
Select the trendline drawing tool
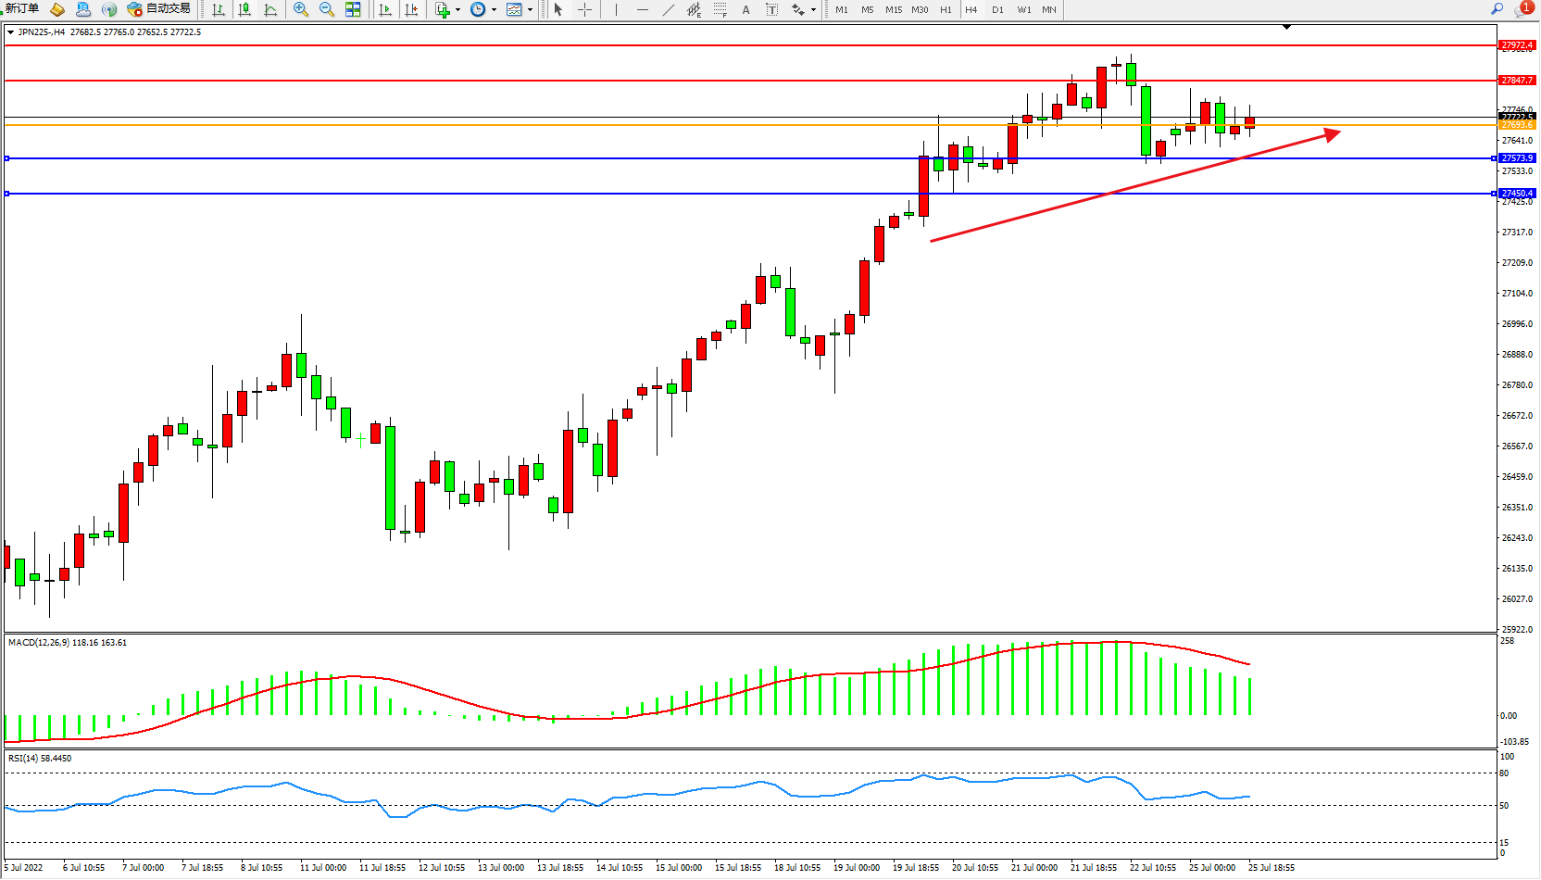(669, 9)
